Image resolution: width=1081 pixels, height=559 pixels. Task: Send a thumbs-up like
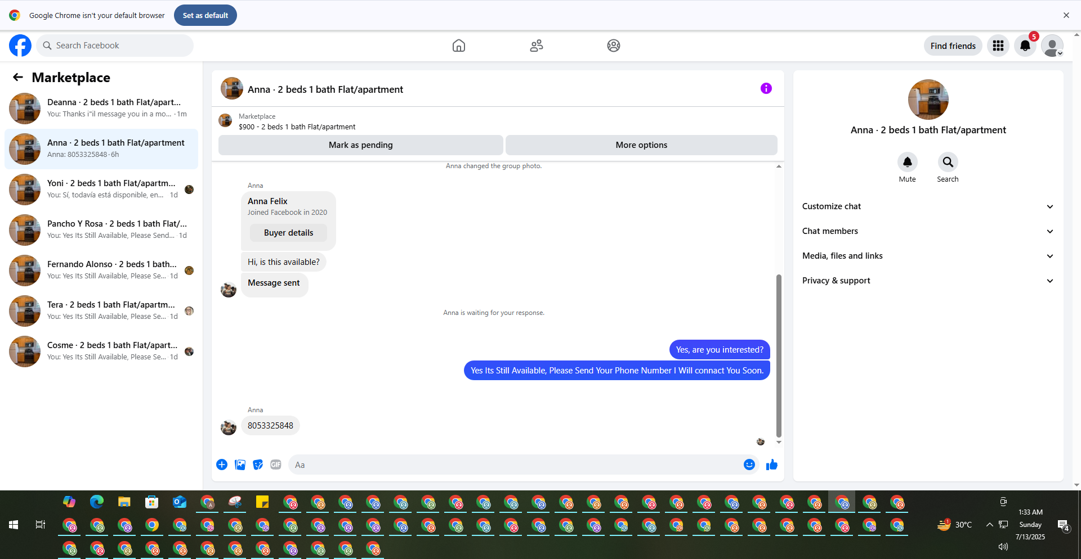pos(772,465)
